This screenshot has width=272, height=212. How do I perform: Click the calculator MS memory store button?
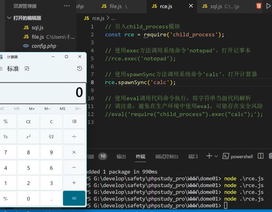pos(62,109)
